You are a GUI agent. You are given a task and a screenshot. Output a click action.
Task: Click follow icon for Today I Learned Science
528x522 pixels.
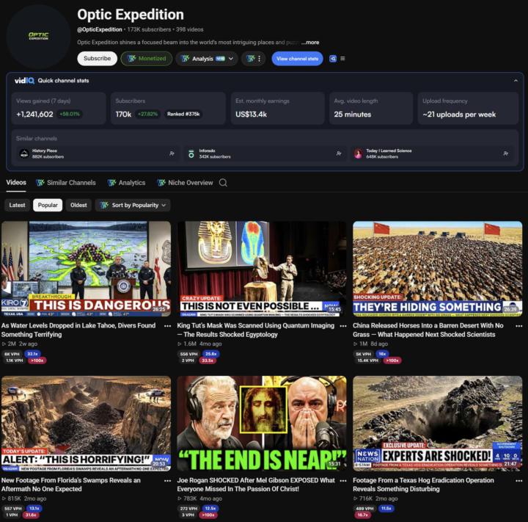click(505, 153)
